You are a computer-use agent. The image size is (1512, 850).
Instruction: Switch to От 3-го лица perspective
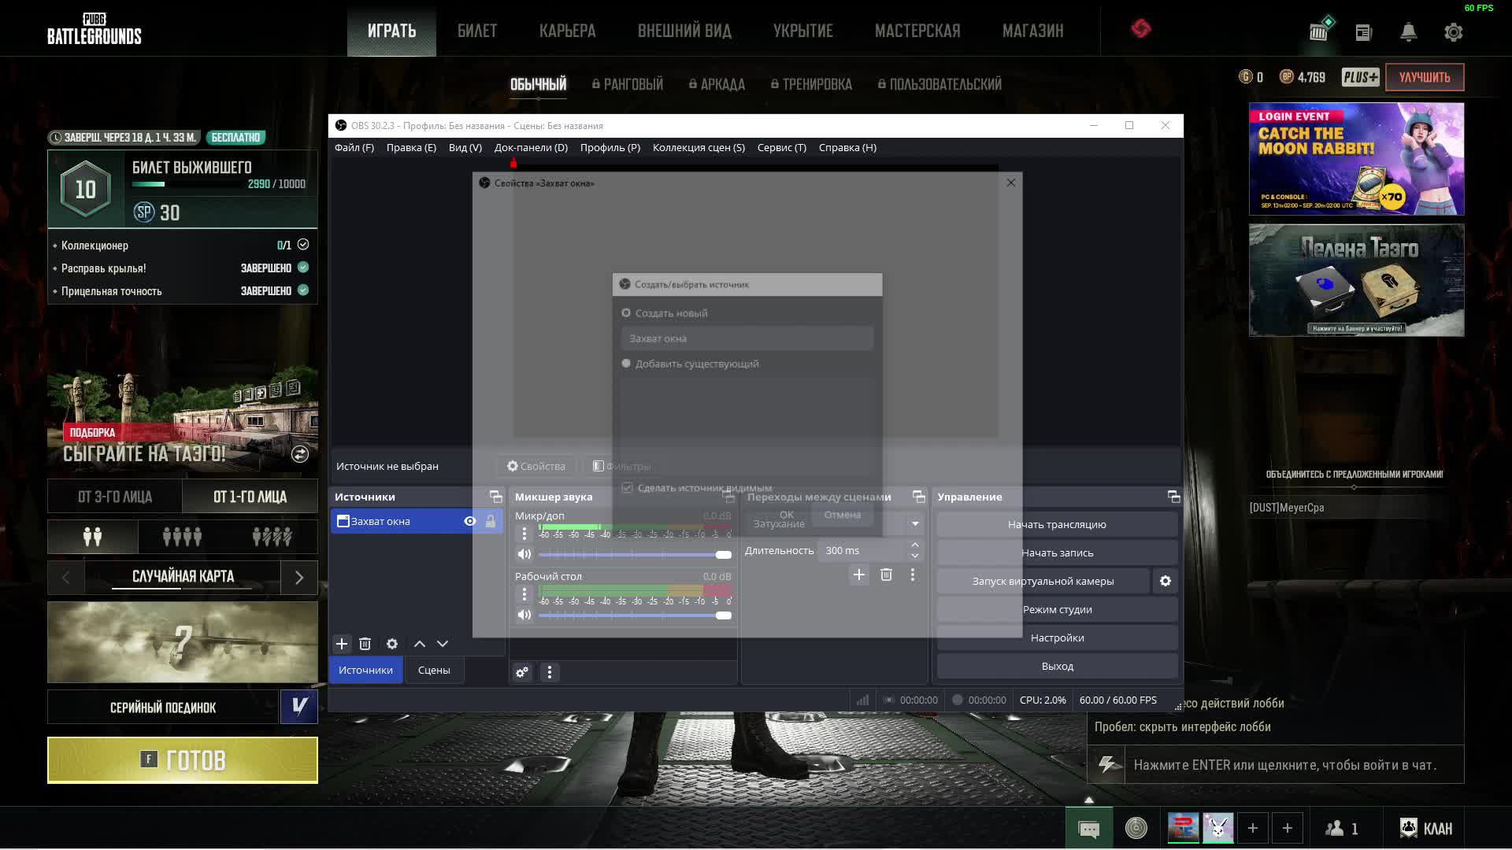pyautogui.click(x=115, y=497)
